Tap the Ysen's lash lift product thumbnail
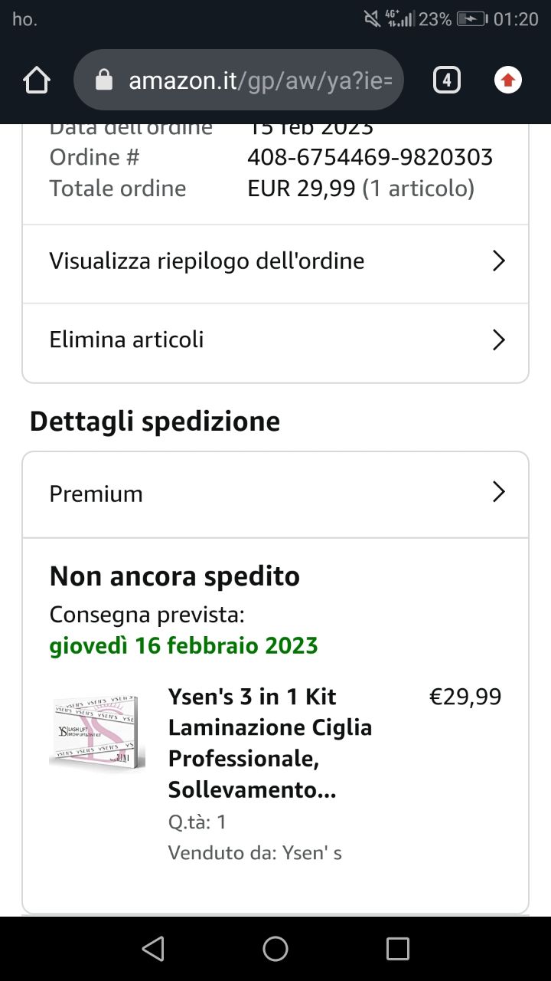This screenshot has width=551, height=981. [x=97, y=731]
